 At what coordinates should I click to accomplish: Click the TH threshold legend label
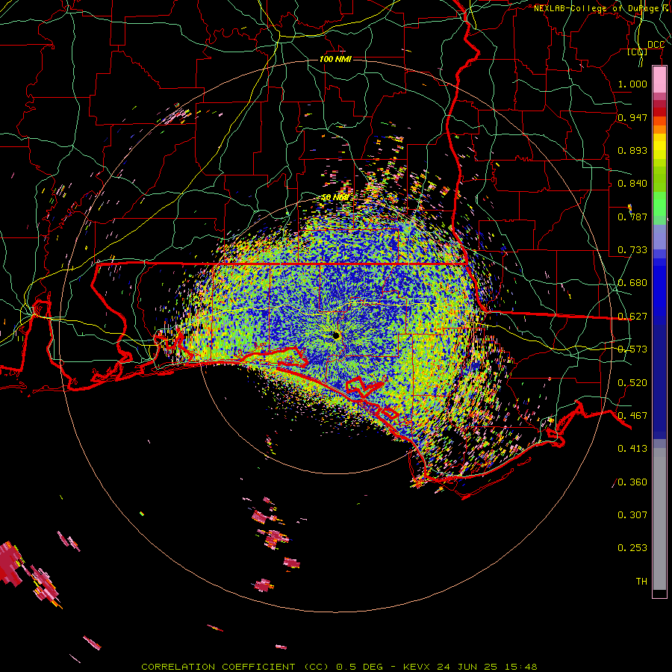(x=641, y=582)
